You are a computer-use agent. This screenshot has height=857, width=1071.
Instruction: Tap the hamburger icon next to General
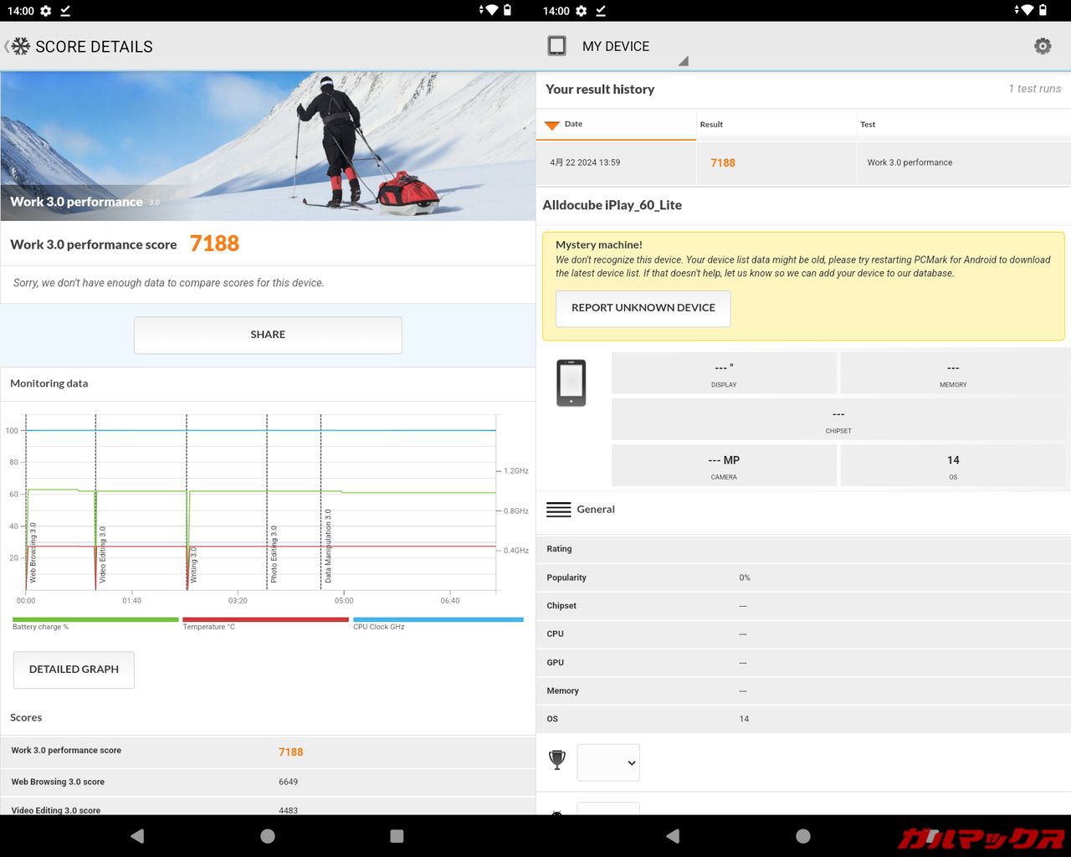tap(558, 509)
